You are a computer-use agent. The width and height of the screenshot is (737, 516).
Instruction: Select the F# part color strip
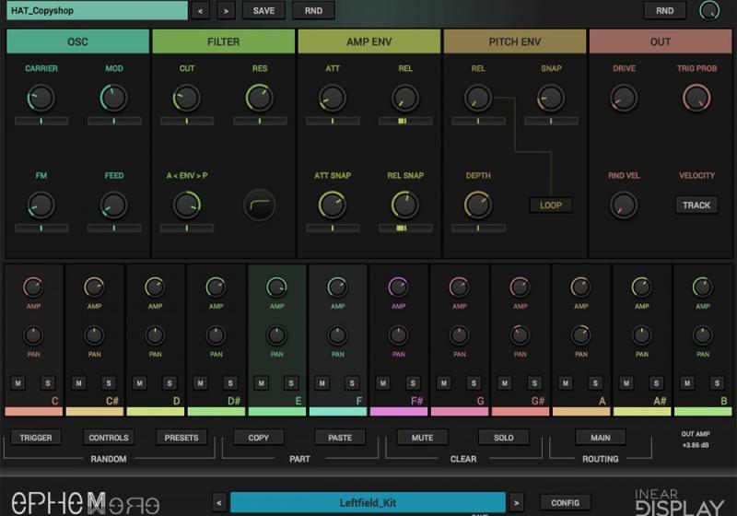click(398, 411)
